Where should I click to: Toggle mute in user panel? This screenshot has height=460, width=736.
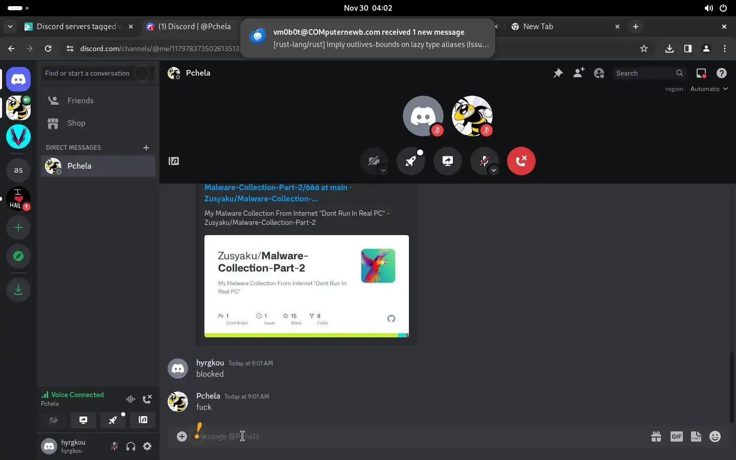click(x=114, y=446)
